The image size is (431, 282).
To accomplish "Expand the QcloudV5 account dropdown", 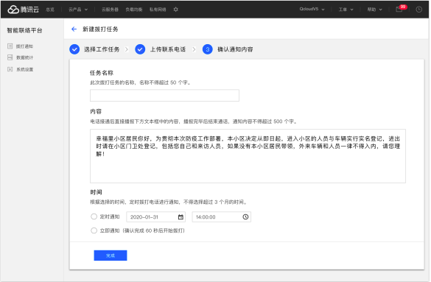I will tap(312, 9).
